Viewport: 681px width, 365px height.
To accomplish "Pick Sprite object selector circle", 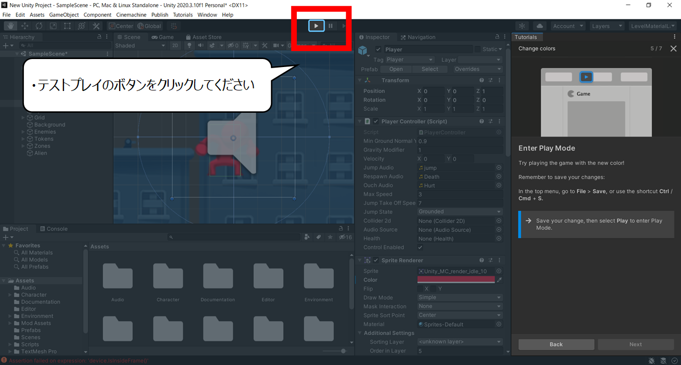I will [499, 271].
